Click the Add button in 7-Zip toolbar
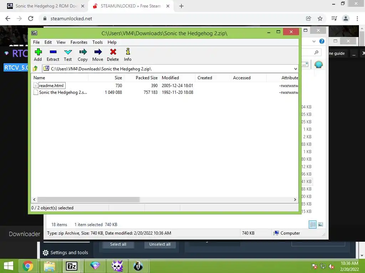 [38, 55]
